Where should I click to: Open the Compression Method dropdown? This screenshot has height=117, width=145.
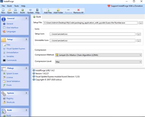tap(99, 55)
